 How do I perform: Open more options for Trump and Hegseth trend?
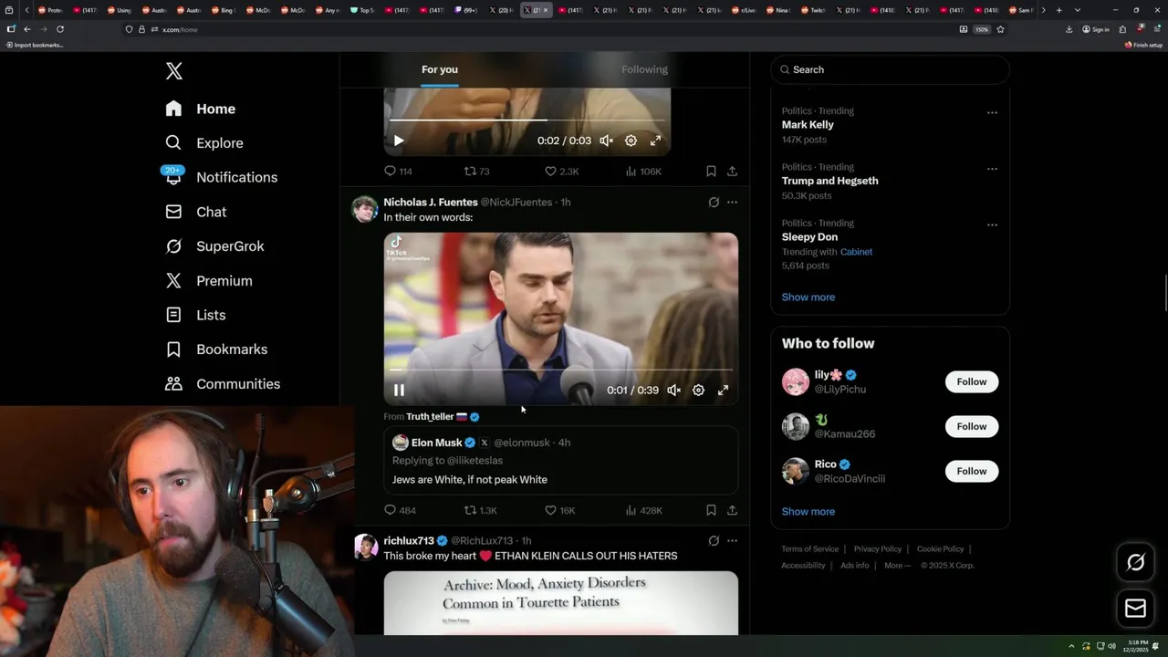coord(992,169)
